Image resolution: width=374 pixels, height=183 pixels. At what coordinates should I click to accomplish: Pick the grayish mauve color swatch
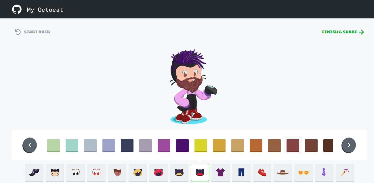coord(146,145)
